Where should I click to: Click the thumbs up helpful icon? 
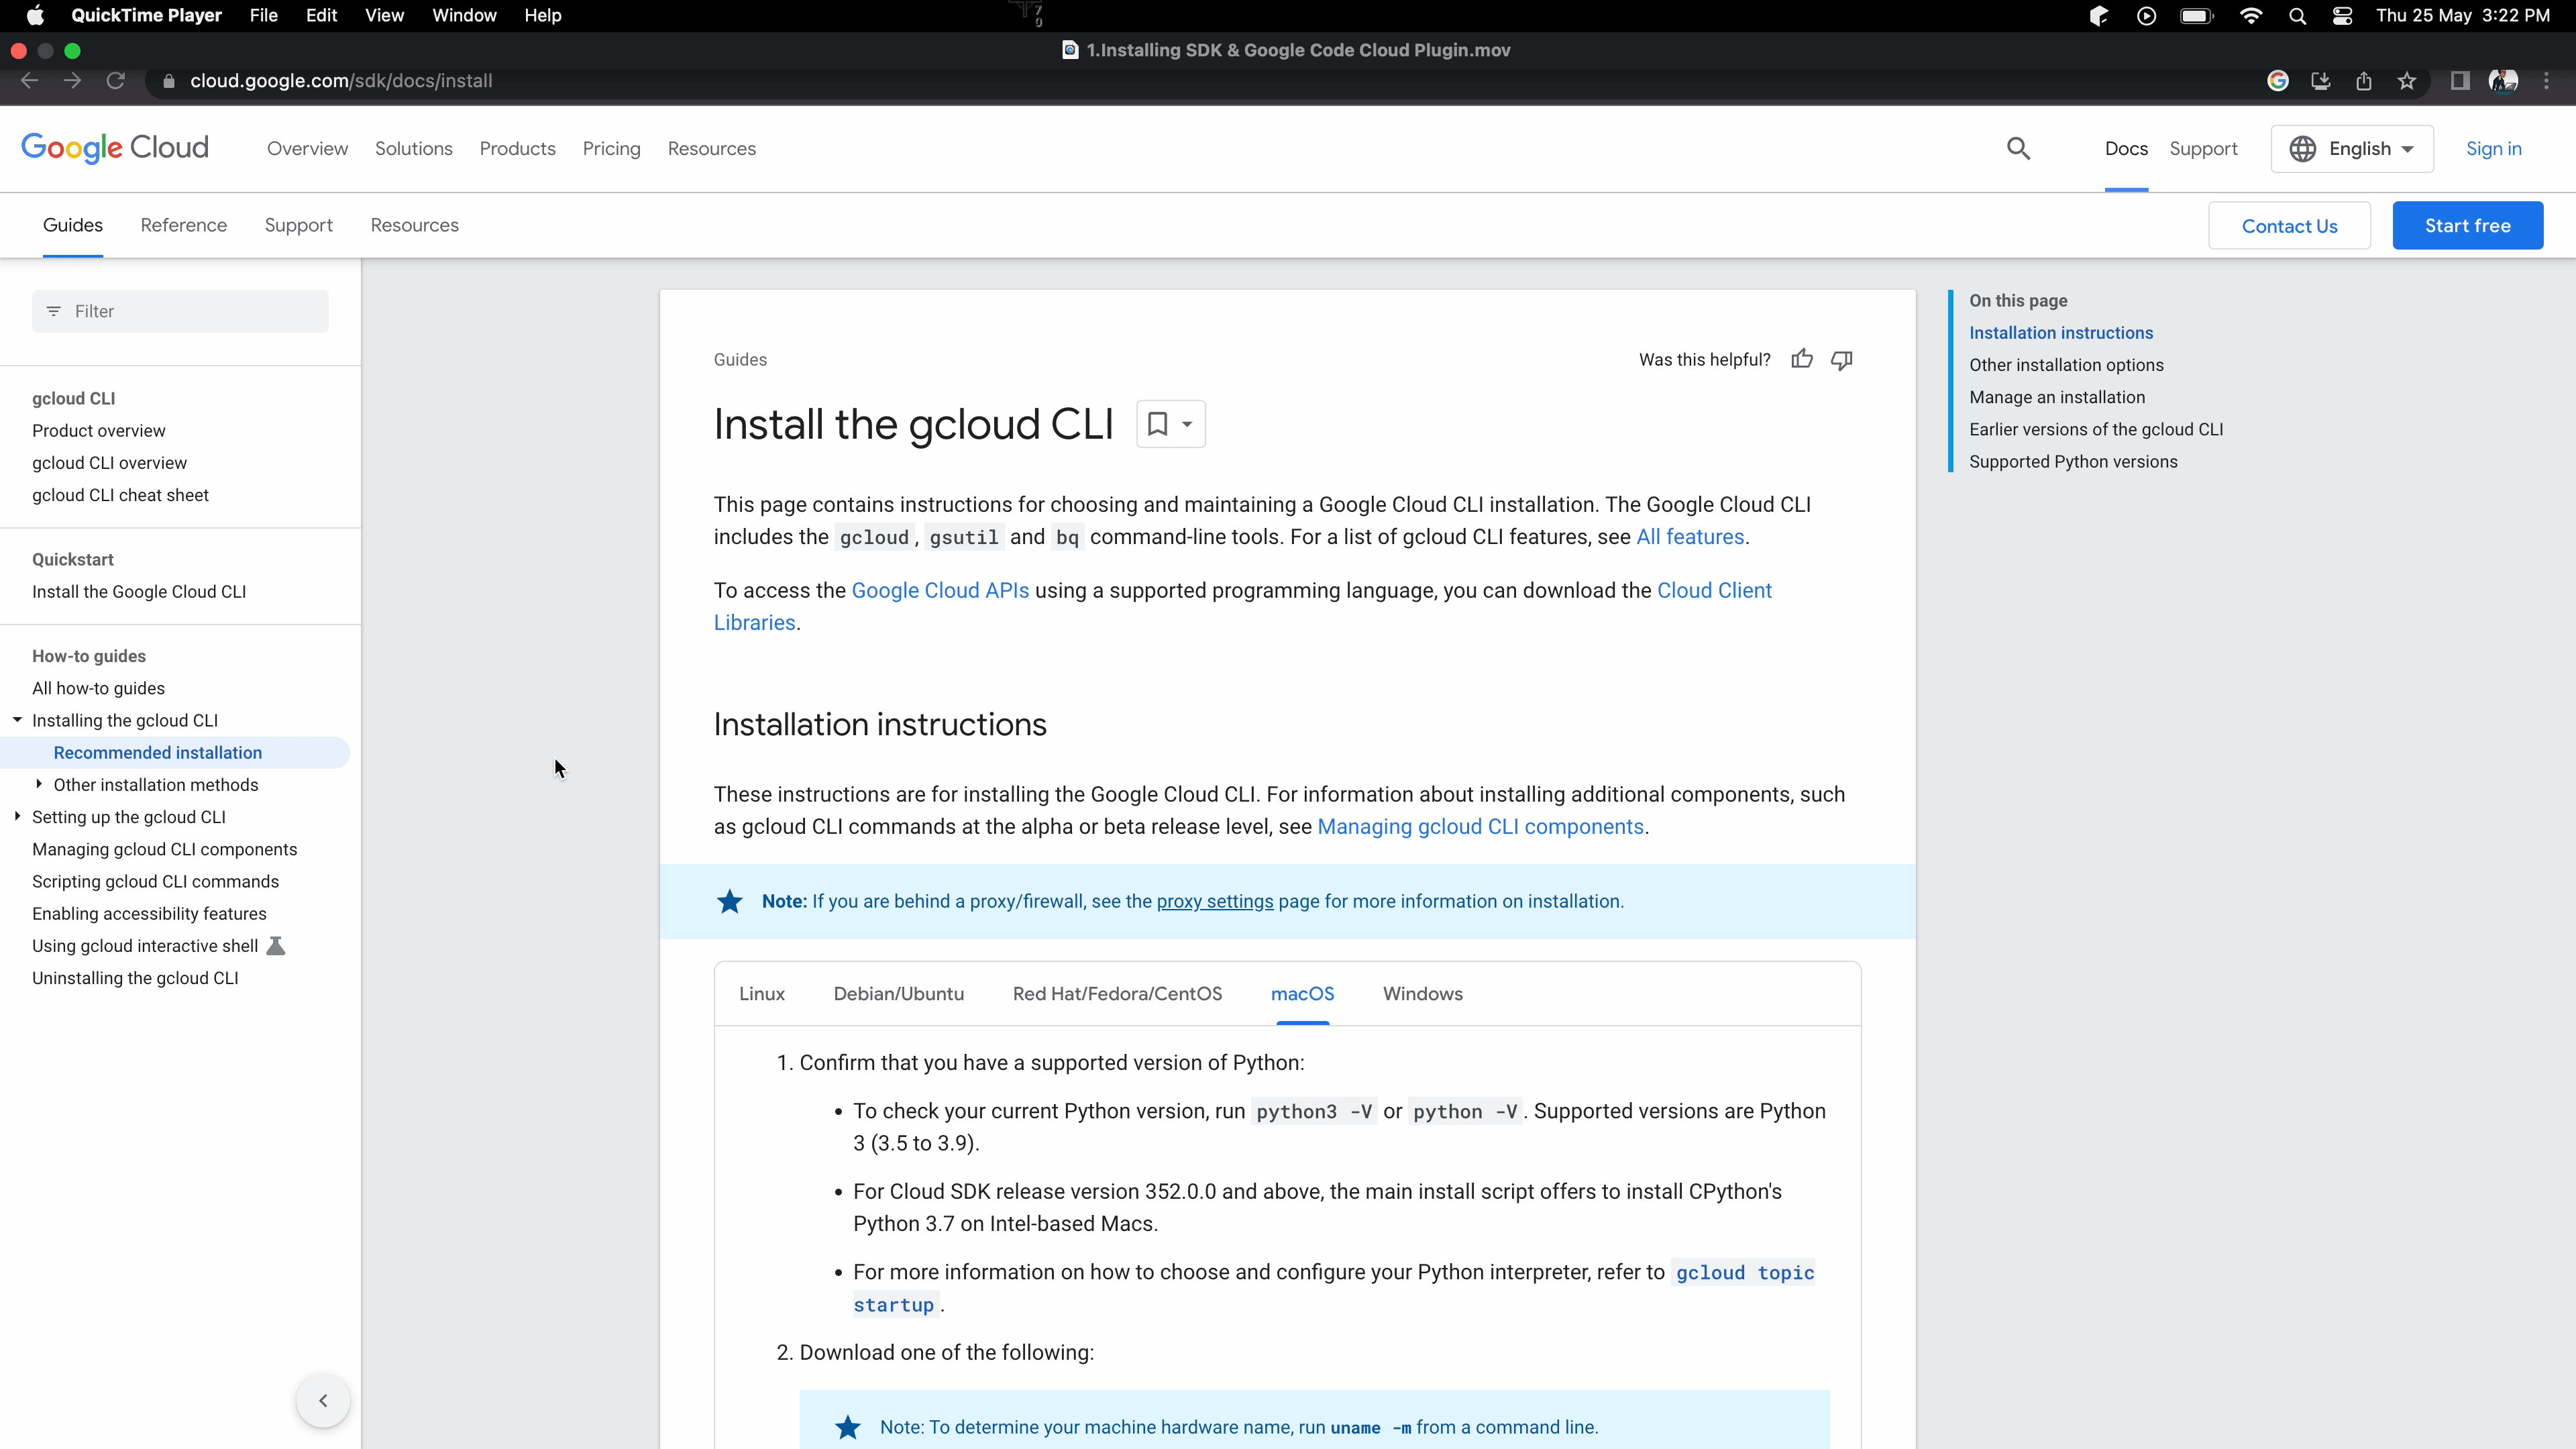coord(1802,359)
